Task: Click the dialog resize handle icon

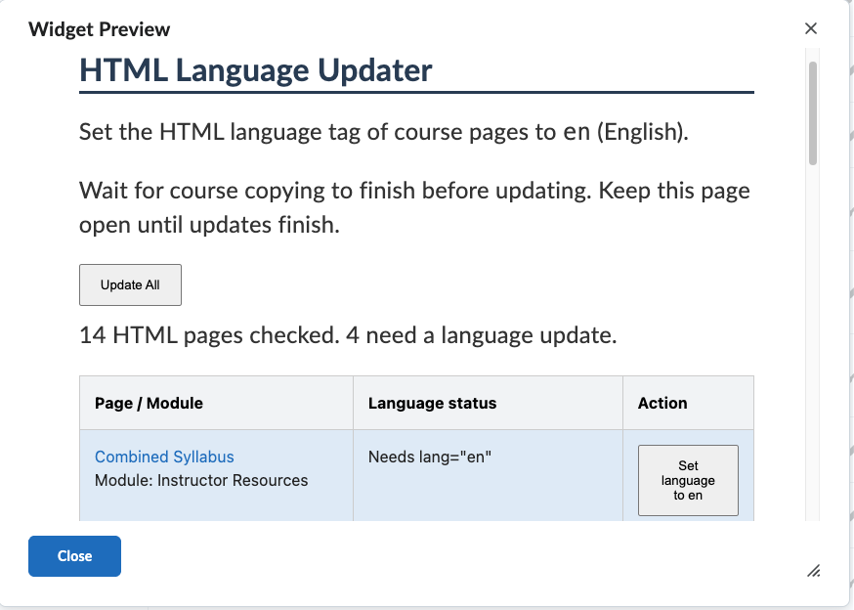Action: point(814,571)
